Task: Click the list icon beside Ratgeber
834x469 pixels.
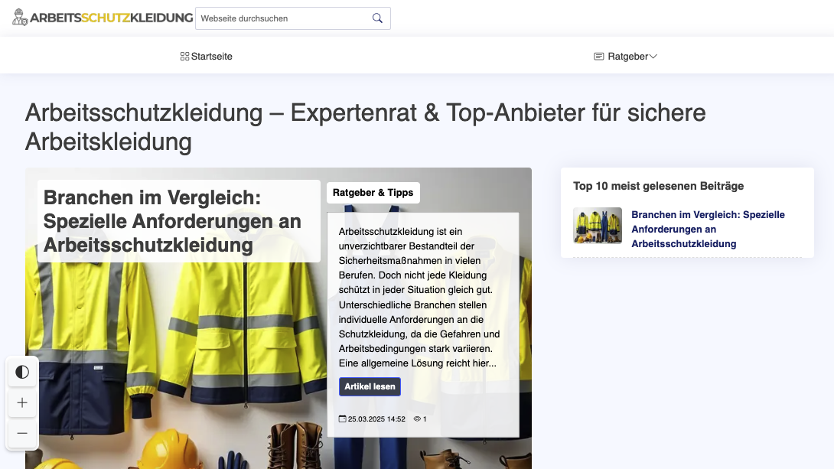Action: pos(598,55)
